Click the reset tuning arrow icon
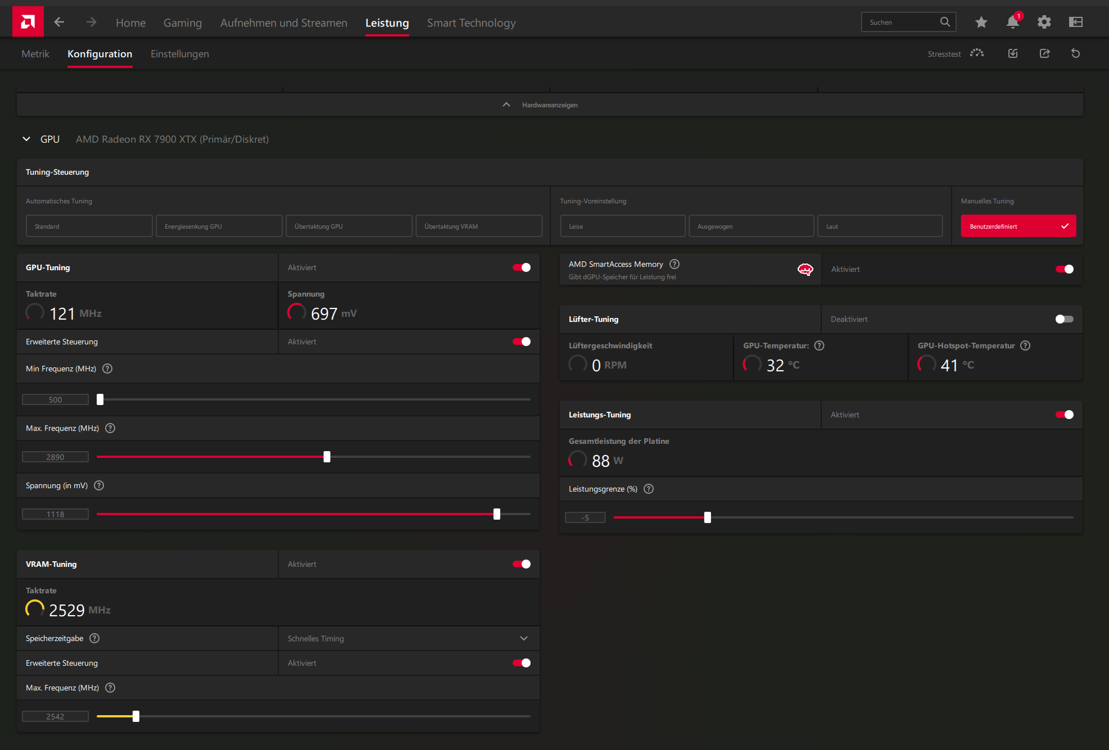 pyautogui.click(x=1075, y=53)
